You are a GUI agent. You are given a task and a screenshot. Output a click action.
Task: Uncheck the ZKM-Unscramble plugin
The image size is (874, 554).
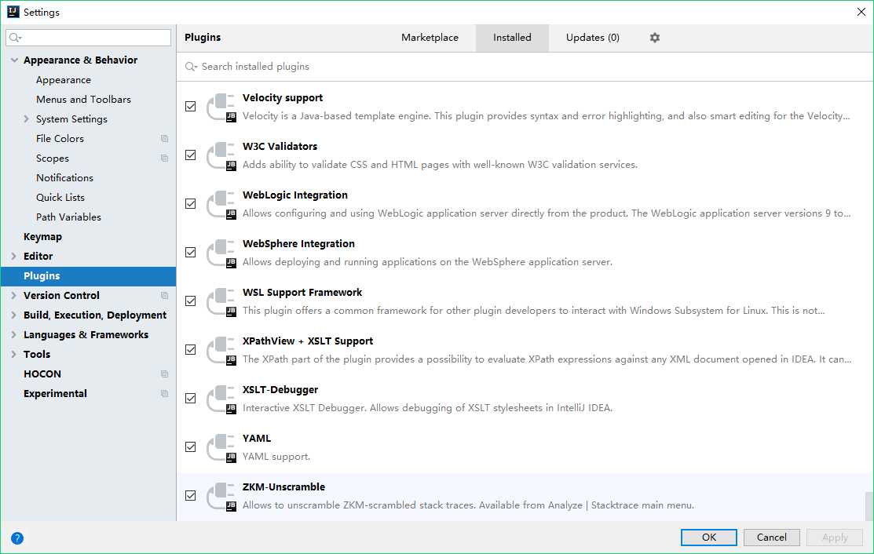point(191,495)
